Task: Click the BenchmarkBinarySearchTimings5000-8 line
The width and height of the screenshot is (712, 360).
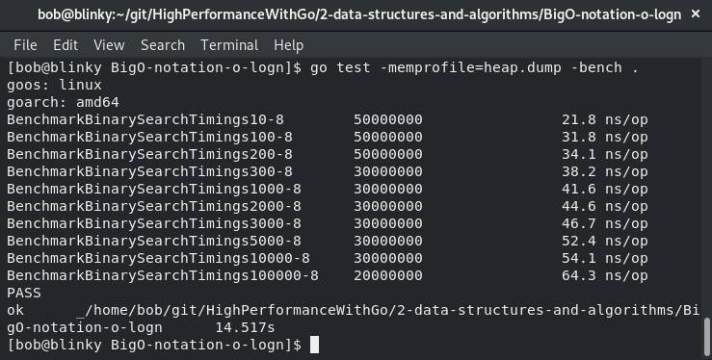Action: 328,241
